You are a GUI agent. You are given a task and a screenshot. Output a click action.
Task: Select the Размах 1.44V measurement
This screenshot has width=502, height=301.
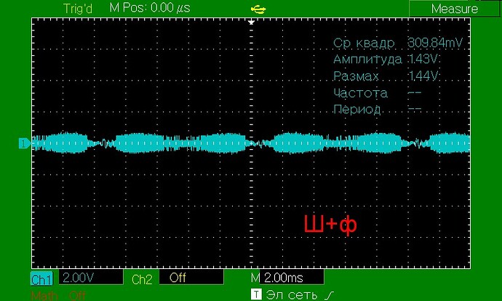click(386, 76)
